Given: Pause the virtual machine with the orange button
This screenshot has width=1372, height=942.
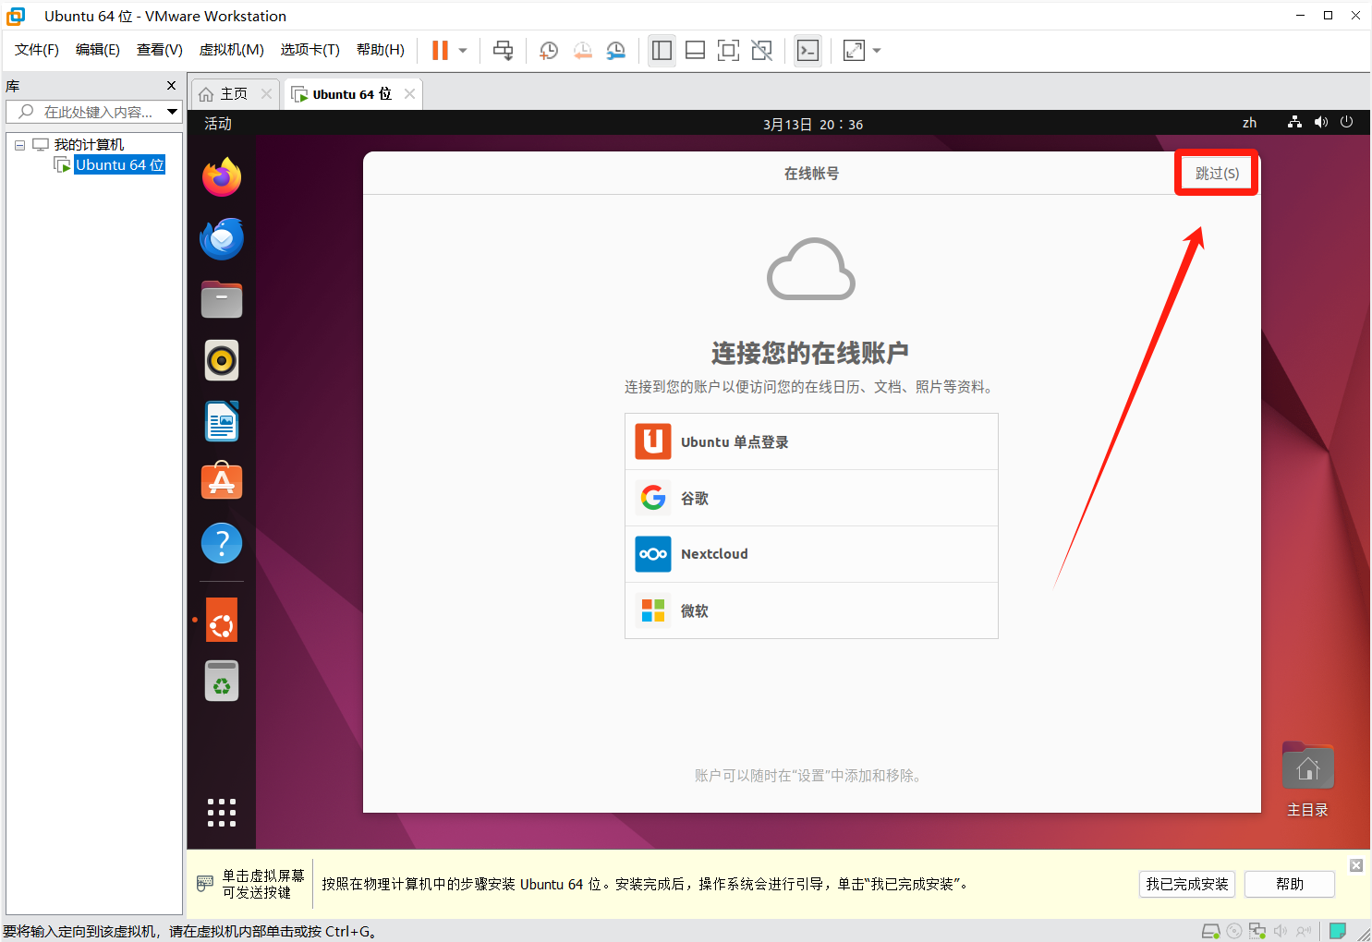Looking at the screenshot, I should [440, 51].
